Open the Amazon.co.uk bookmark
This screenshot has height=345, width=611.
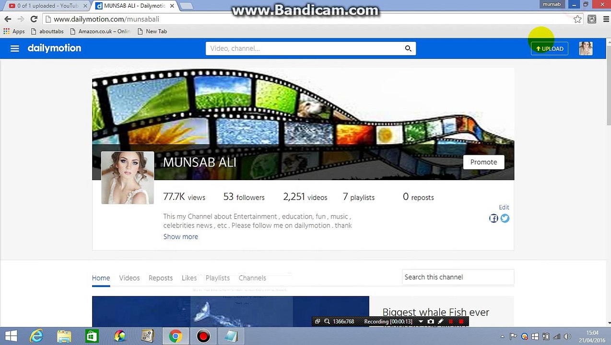click(100, 31)
